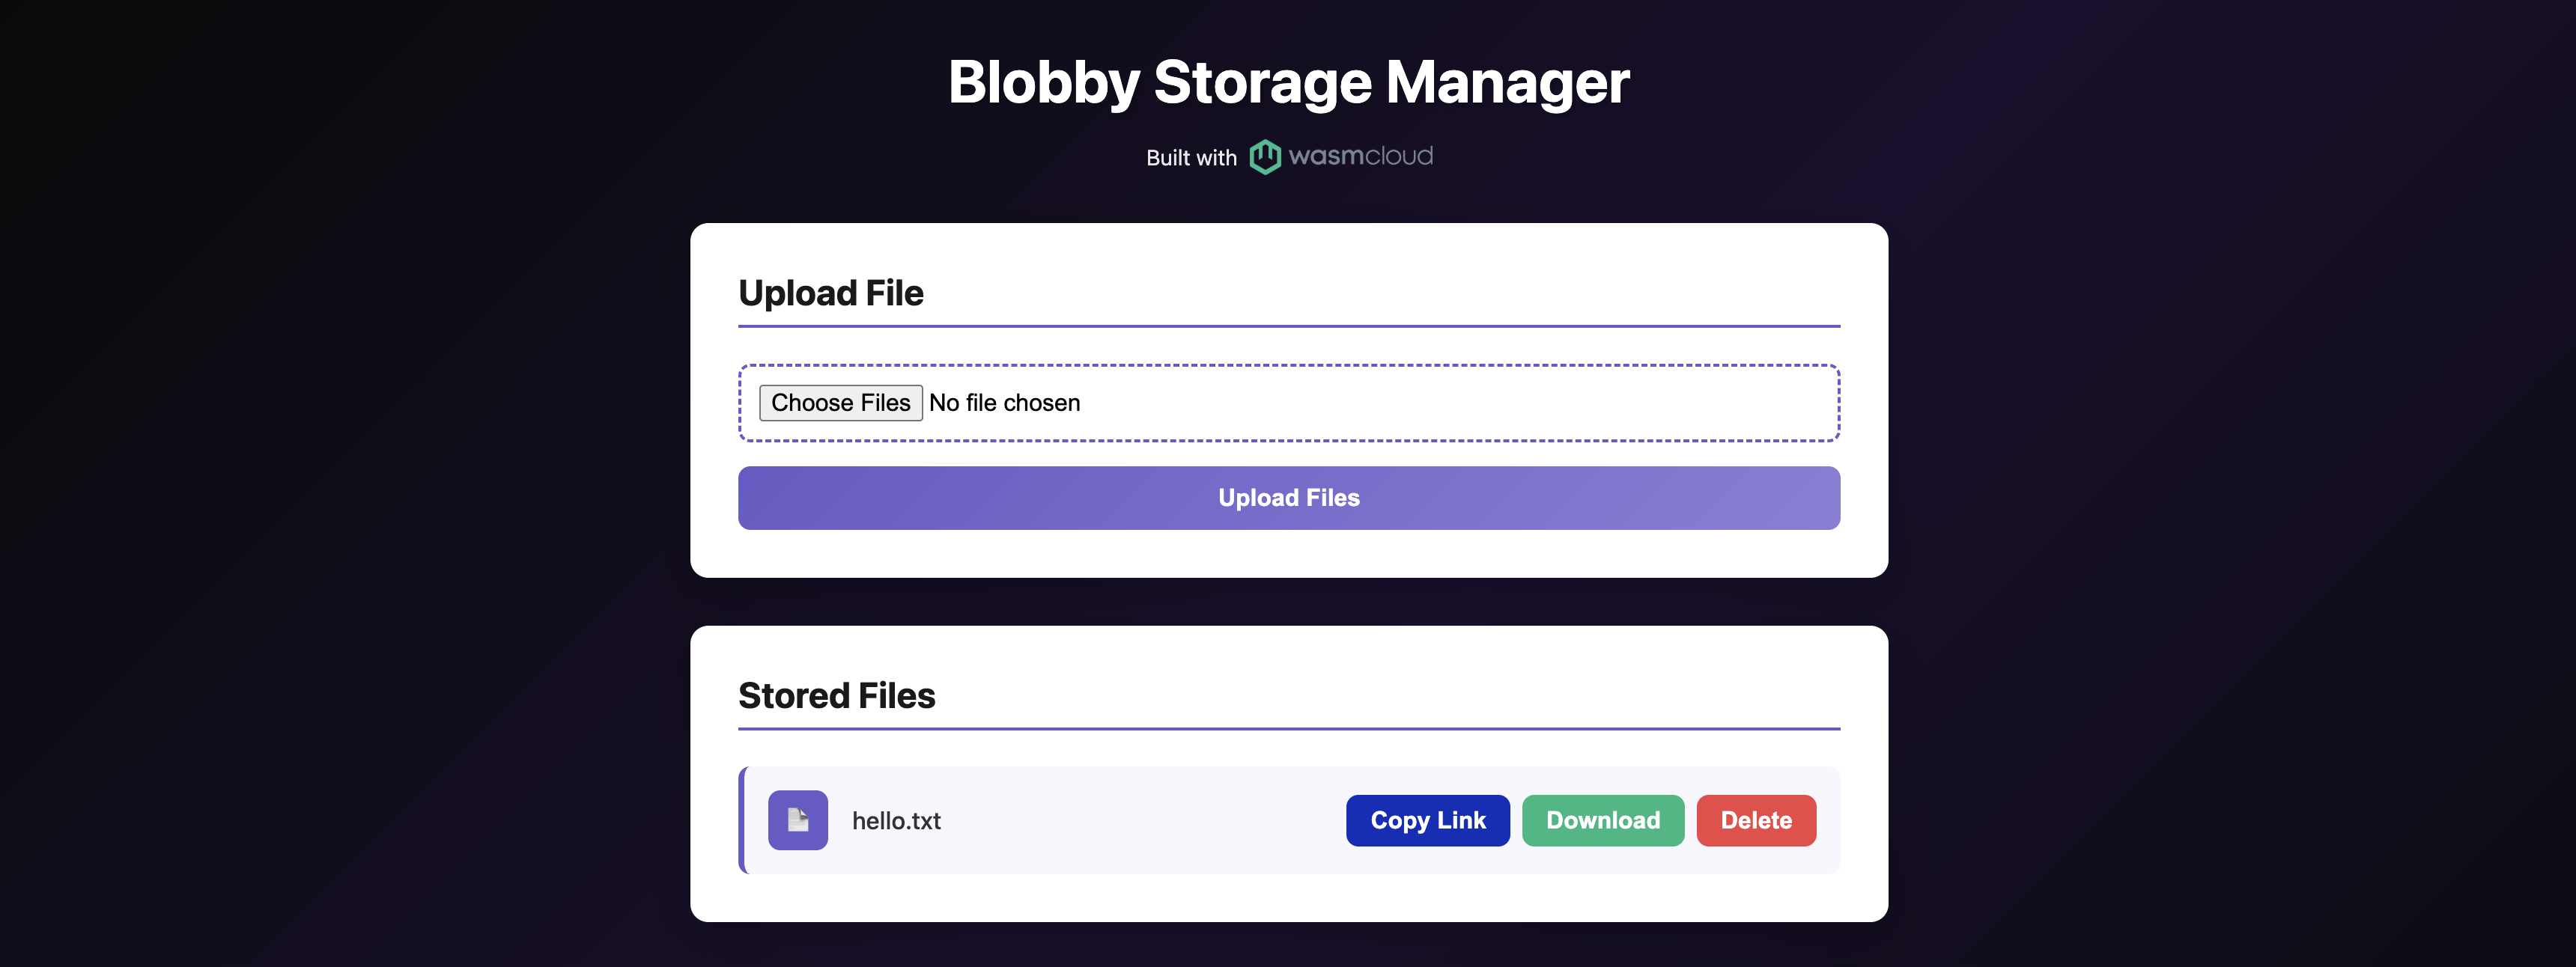The height and width of the screenshot is (967, 2576).
Task: Click the dashed file drop zone
Action: pos(1288,403)
